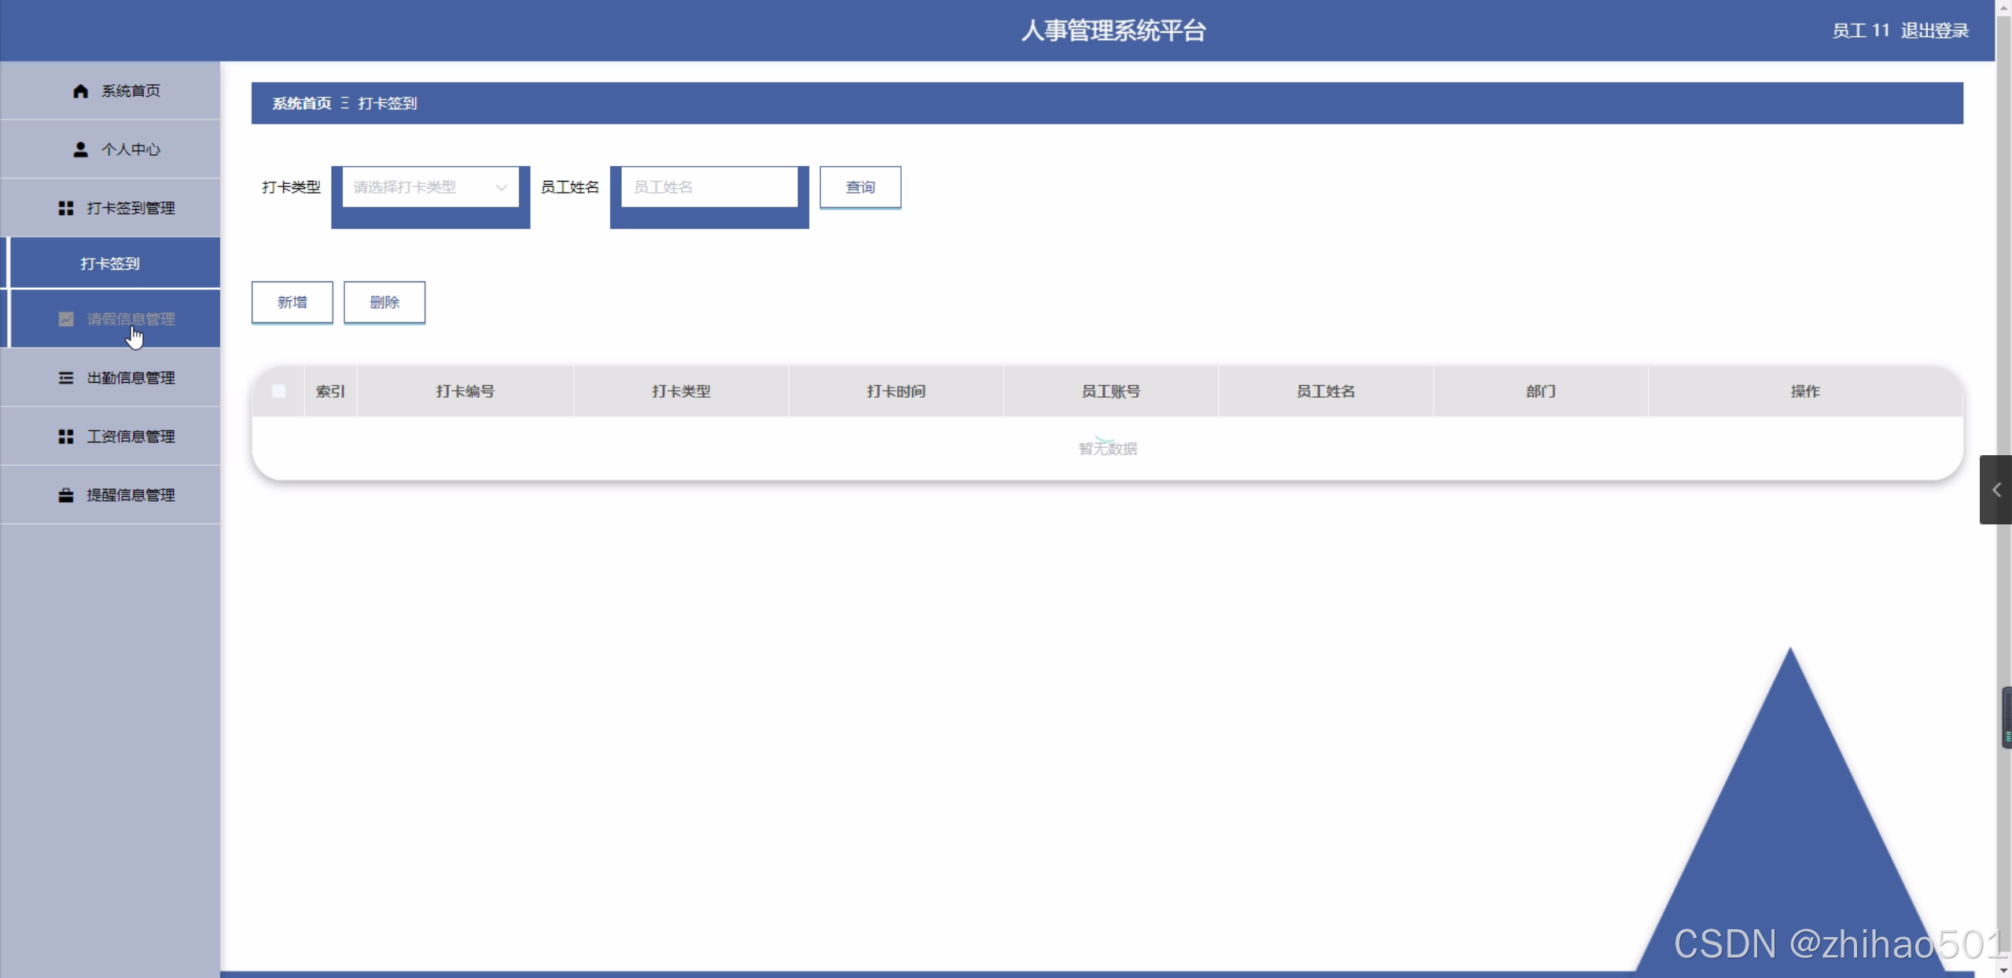Click 退出登录 to log out

(1934, 31)
